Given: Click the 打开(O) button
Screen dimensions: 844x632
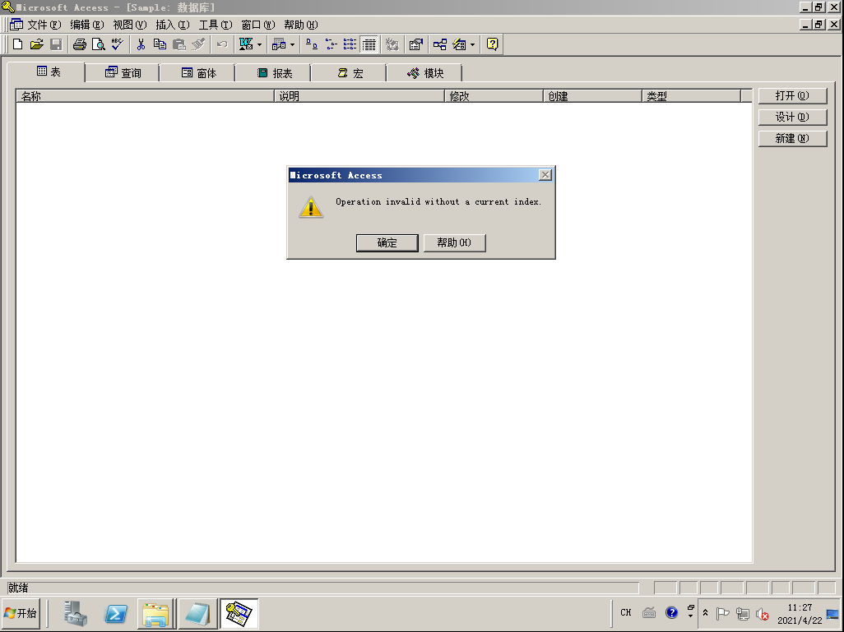Looking at the screenshot, I should (x=792, y=95).
